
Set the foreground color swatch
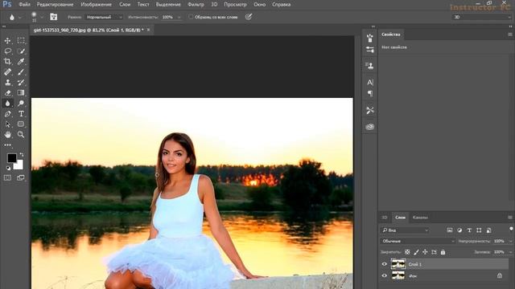pos(12,158)
